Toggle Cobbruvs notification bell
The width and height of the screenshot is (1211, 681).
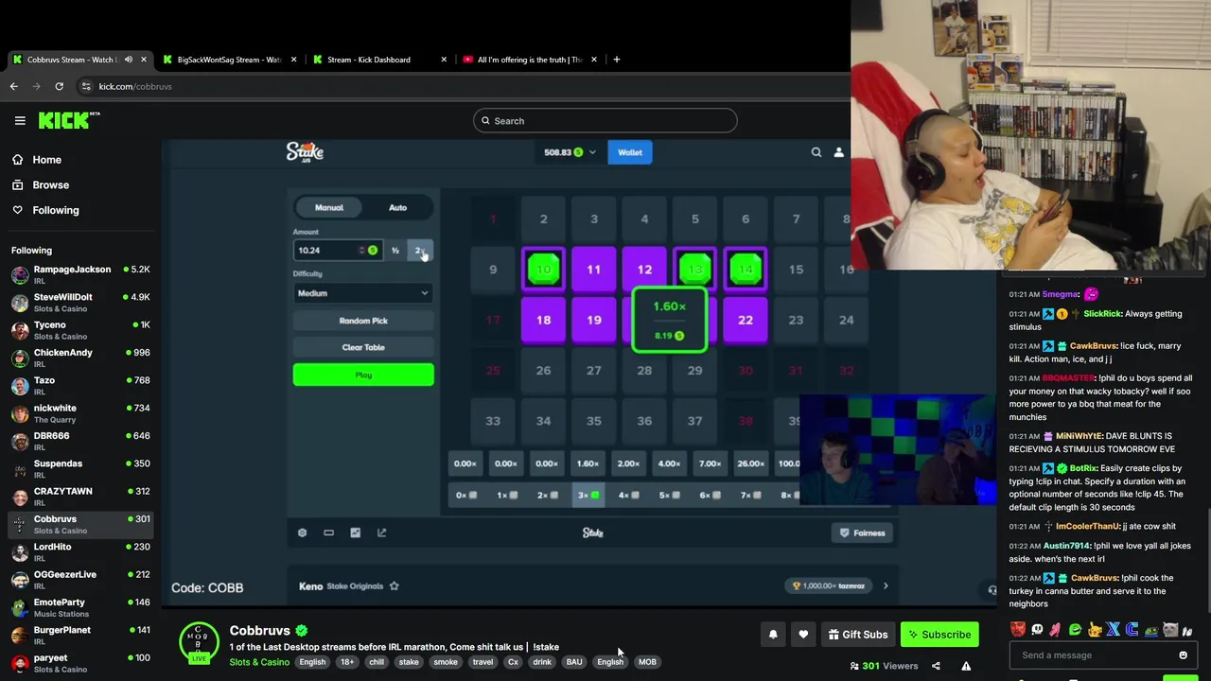point(773,635)
